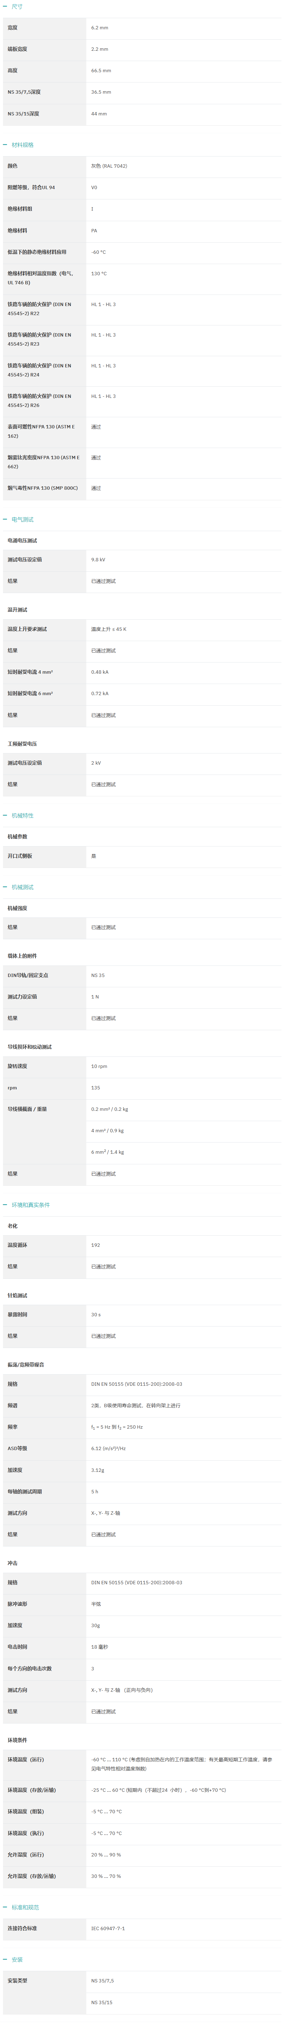Select the 老化 subsection heading
Screen dimensions: 283x2028
[x=13, y=1226]
